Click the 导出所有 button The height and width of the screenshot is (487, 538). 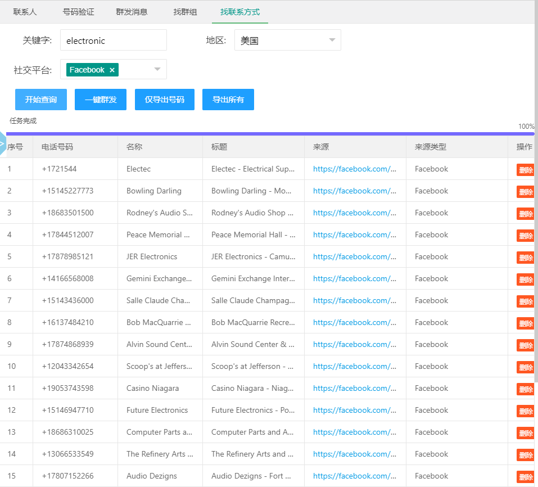pyautogui.click(x=228, y=100)
